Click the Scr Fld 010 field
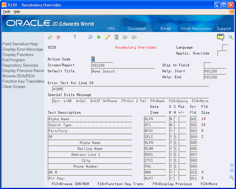236x189 pixels. (194, 172)
